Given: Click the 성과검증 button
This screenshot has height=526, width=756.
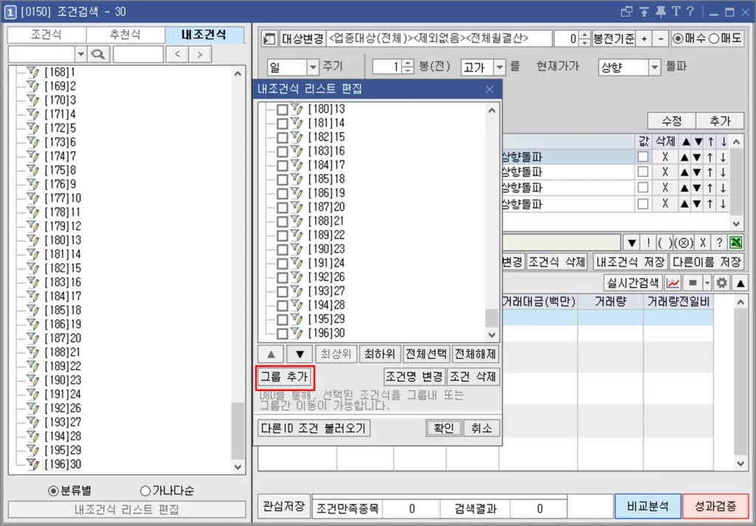Looking at the screenshot, I should point(715,506).
